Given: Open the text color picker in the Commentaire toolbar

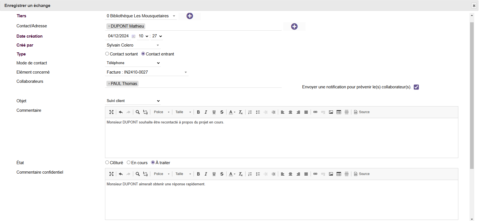Looking at the screenshot, I should (x=232, y=112).
